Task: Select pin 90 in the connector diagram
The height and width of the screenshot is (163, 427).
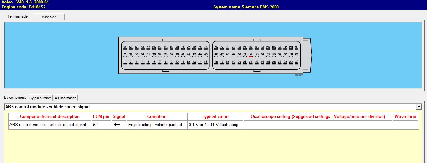Action: [296, 48]
